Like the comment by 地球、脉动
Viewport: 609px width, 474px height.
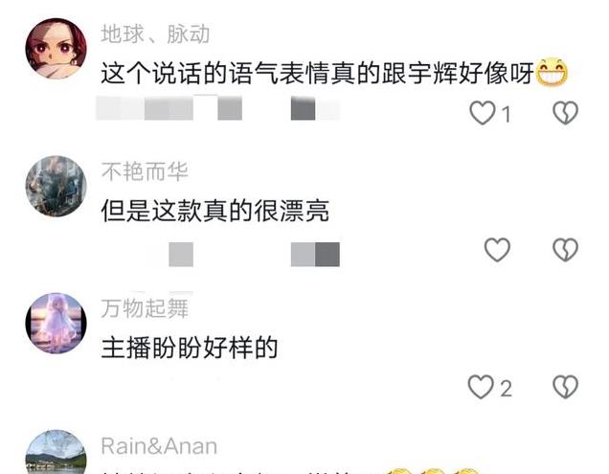483,113
